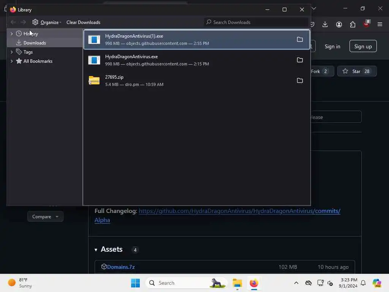Image resolution: width=389 pixels, height=292 pixels.
Task: Click the Firefox taskbar icon
Action: click(x=254, y=283)
